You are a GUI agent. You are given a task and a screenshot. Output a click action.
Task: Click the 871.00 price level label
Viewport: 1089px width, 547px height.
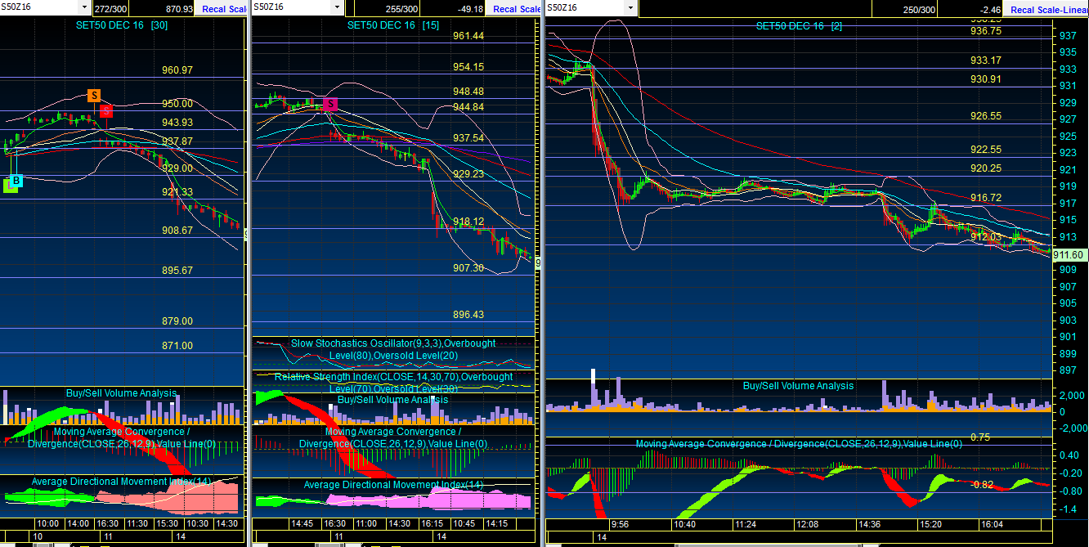(177, 346)
